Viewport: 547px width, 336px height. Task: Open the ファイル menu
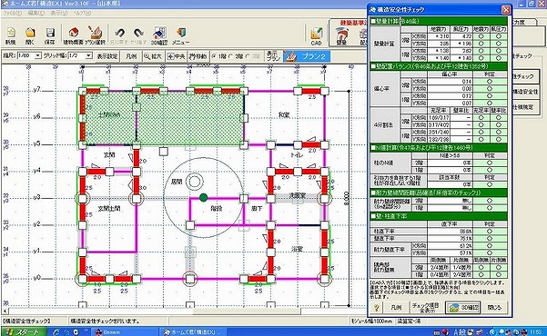click(x=13, y=13)
